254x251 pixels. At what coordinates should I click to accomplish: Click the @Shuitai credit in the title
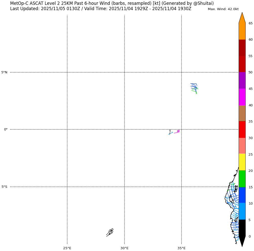[x=203, y=3]
